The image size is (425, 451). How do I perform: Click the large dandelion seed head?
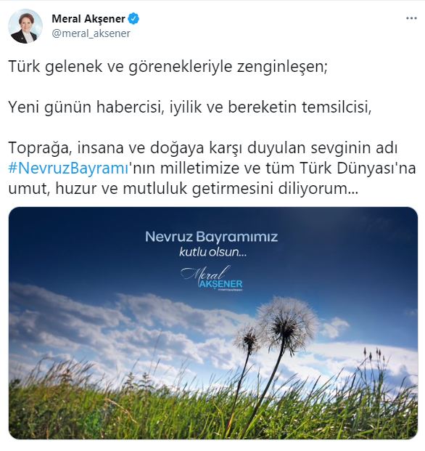click(287, 325)
